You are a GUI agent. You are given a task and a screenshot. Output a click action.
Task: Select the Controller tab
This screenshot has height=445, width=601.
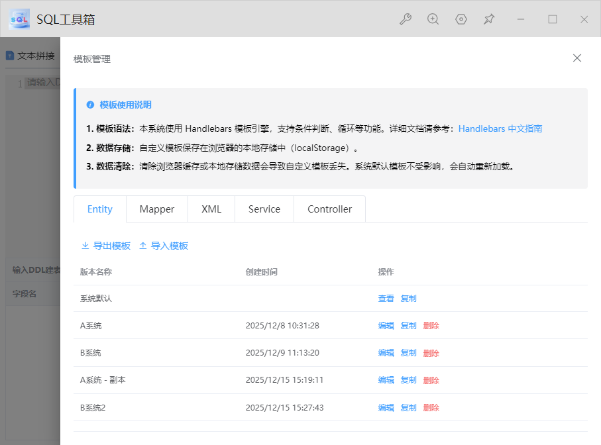329,209
